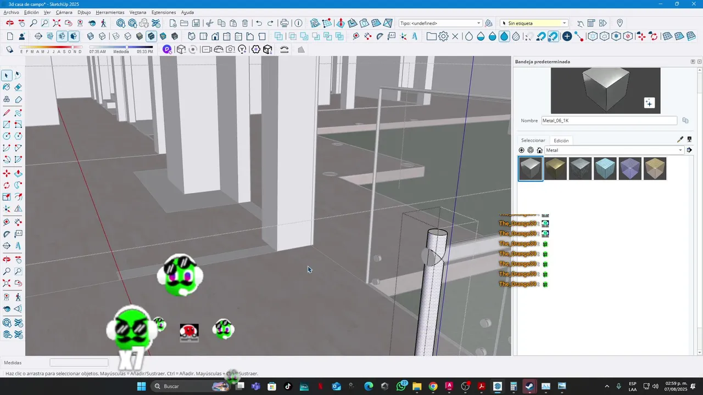Open the Ventana menu
Viewport: 703px width, 395px height.
click(138, 12)
